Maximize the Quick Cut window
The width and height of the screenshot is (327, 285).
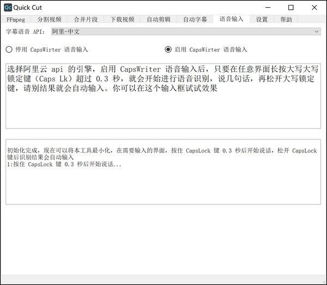point(290,8)
